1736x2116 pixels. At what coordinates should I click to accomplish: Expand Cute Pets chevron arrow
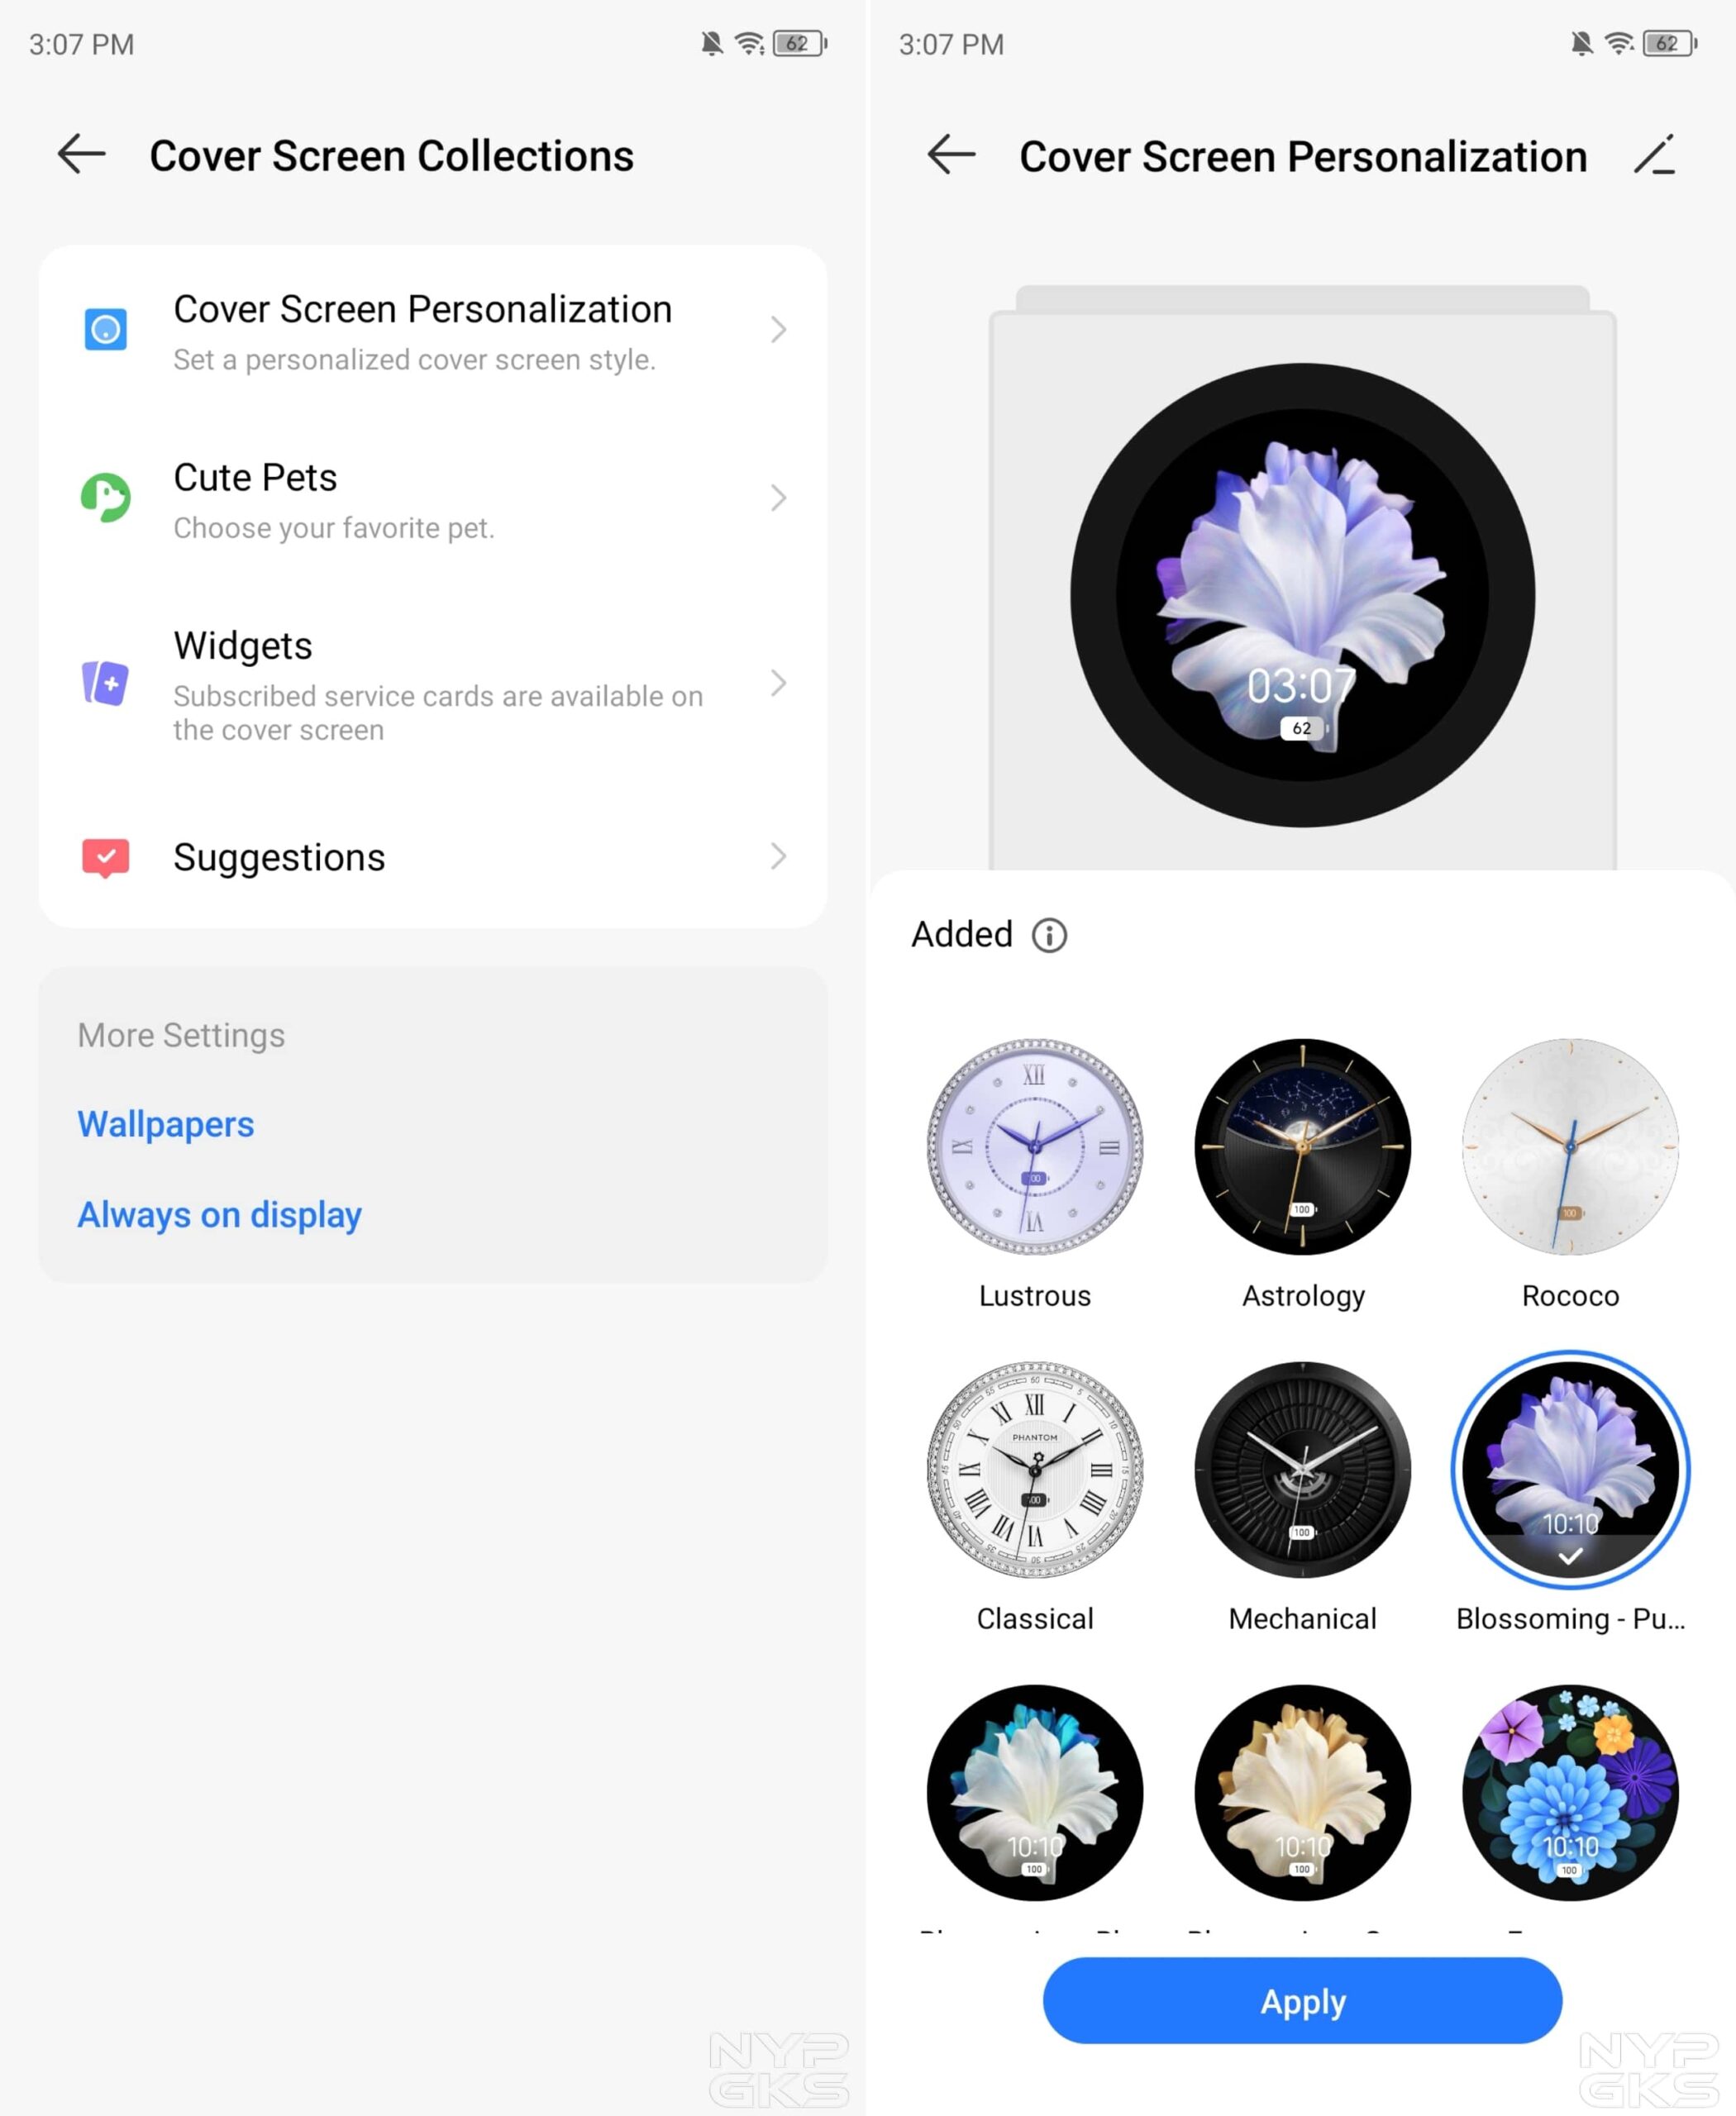(778, 497)
